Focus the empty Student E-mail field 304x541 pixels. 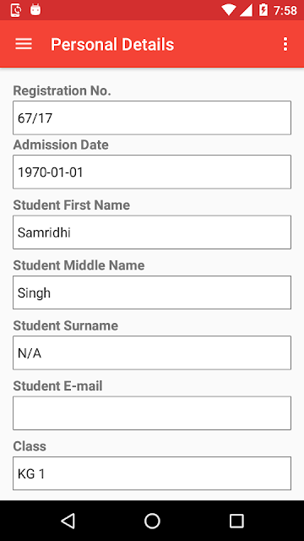click(152, 413)
